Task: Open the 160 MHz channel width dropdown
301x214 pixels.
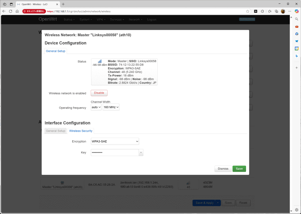Action: click(x=111, y=107)
